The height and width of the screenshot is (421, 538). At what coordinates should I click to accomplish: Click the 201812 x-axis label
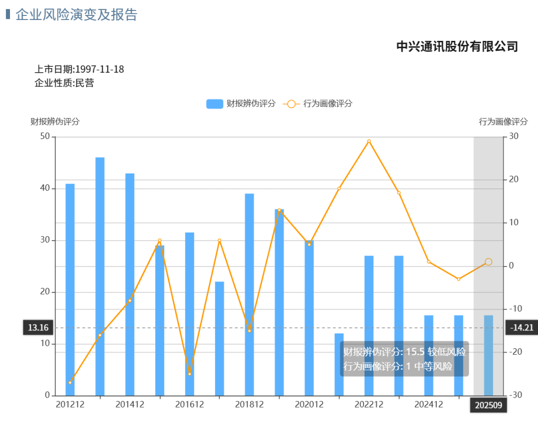pyautogui.click(x=250, y=405)
